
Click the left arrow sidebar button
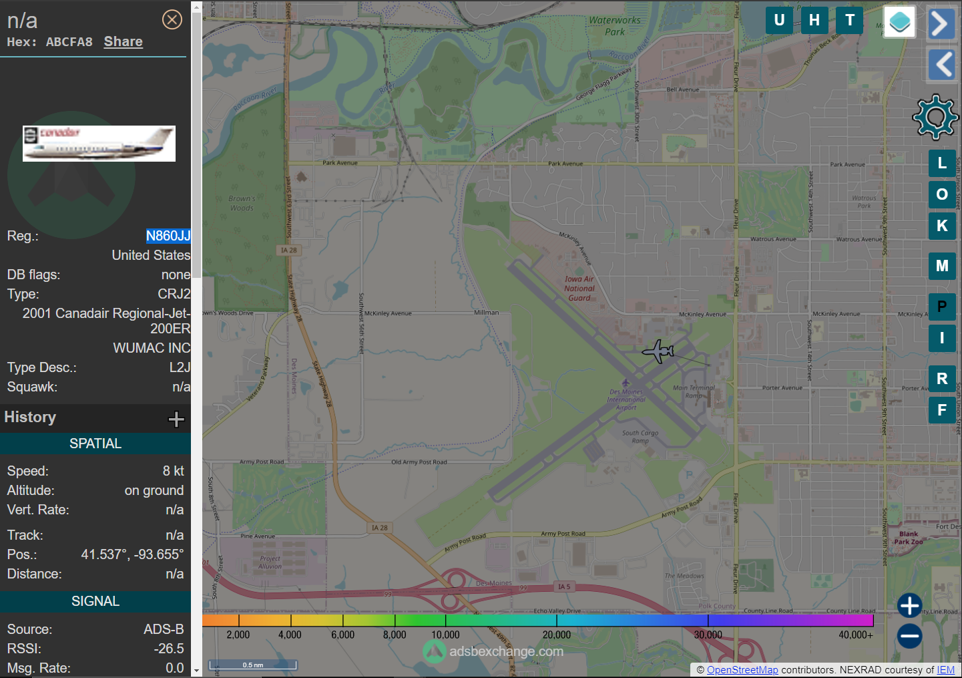941,65
